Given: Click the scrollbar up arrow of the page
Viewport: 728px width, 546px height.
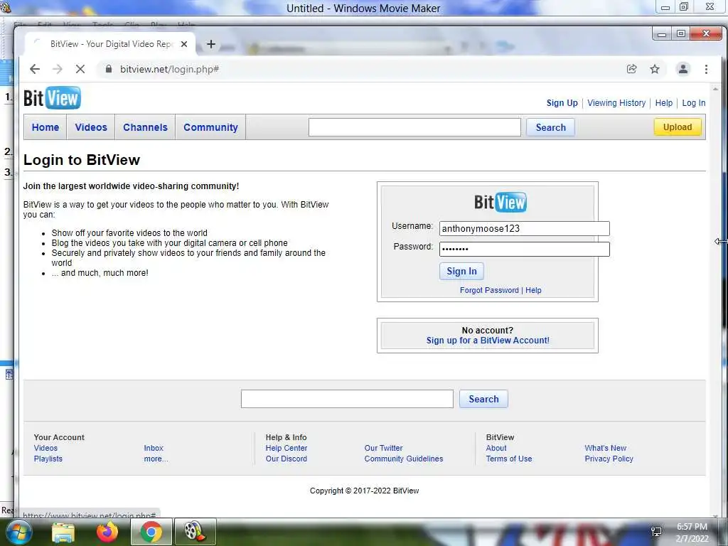Looking at the screenshot, I should pos(715,89).
